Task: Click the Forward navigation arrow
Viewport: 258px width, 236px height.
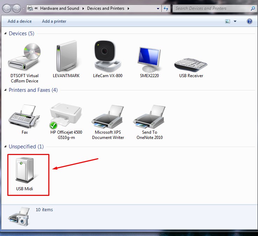Action: 16,8
